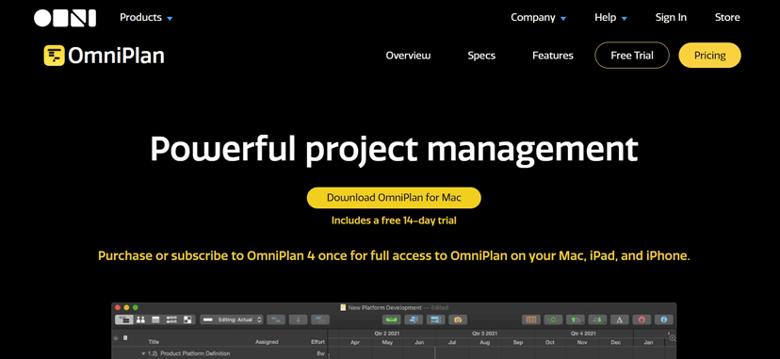Click the Effort column header

tap(318, 342)
